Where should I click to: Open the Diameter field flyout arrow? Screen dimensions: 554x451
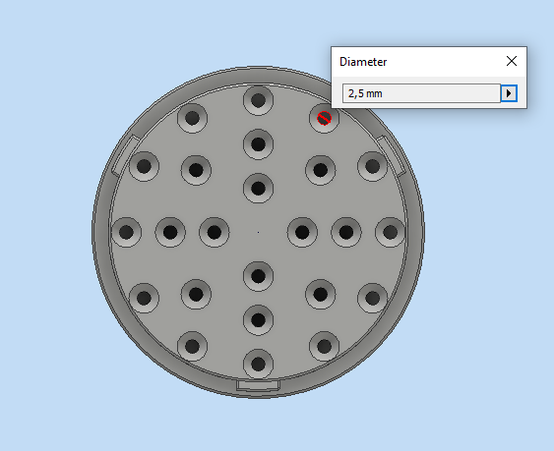509,93
